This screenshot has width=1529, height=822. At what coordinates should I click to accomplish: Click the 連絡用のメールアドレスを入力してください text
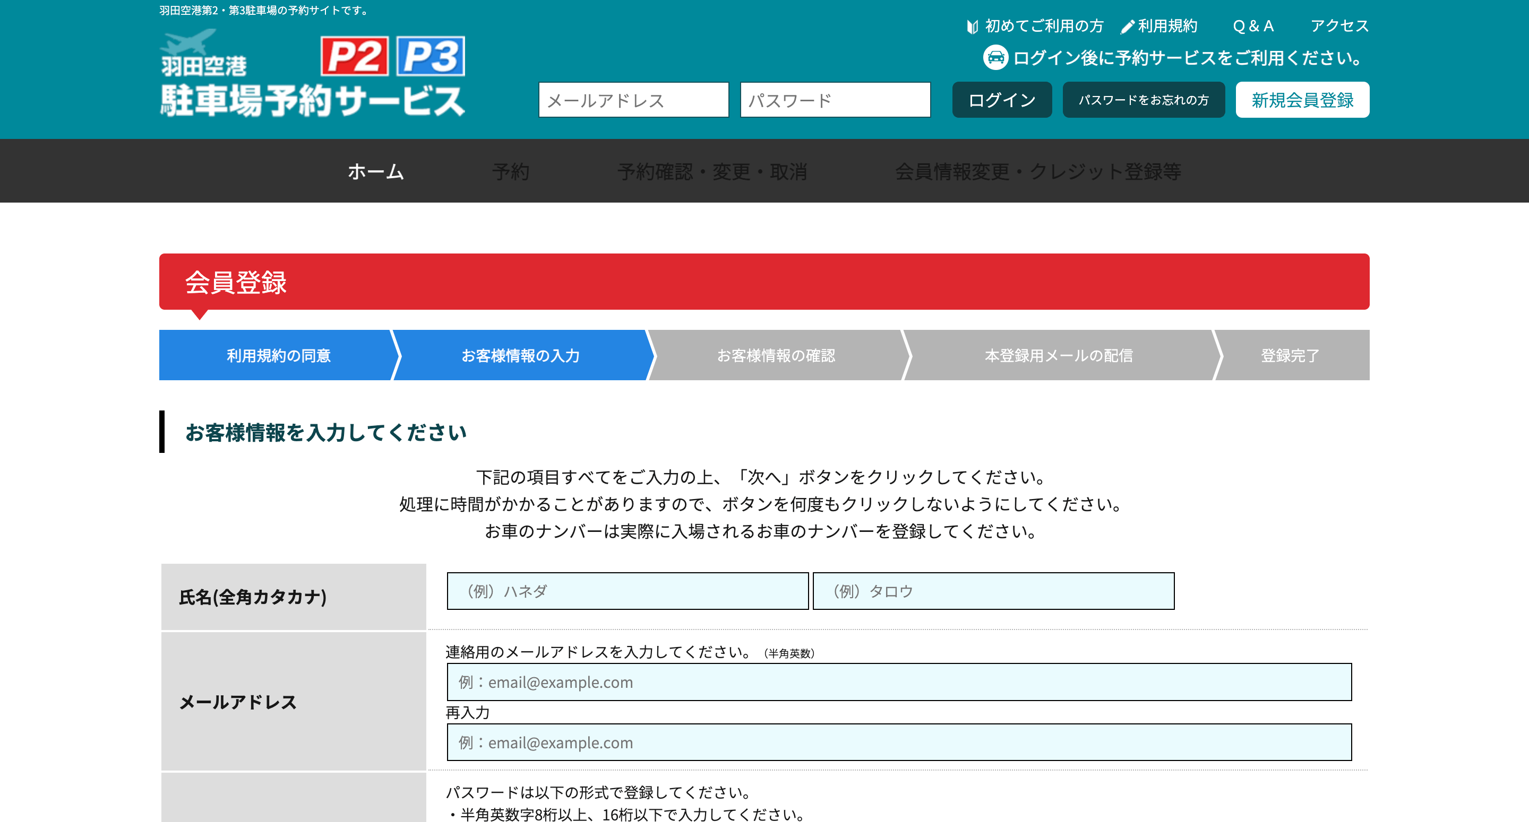click(x=599, y=652)
